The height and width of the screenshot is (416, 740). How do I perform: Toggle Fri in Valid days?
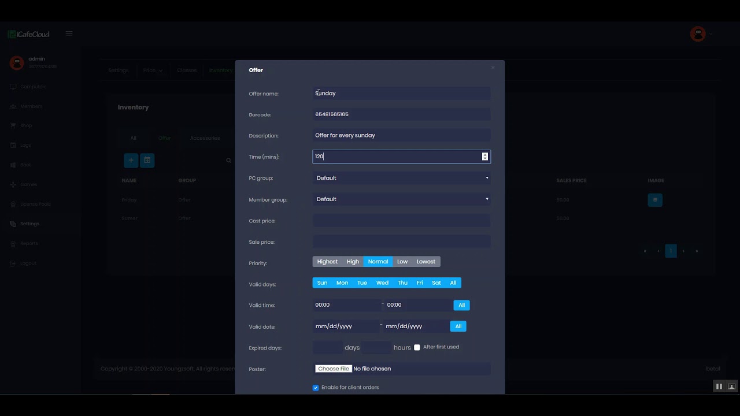click(420, 283)
